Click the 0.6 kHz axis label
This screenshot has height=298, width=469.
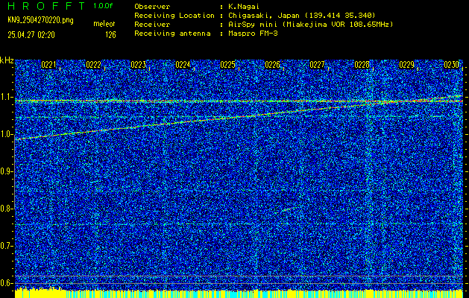click(x=6, y=283)
